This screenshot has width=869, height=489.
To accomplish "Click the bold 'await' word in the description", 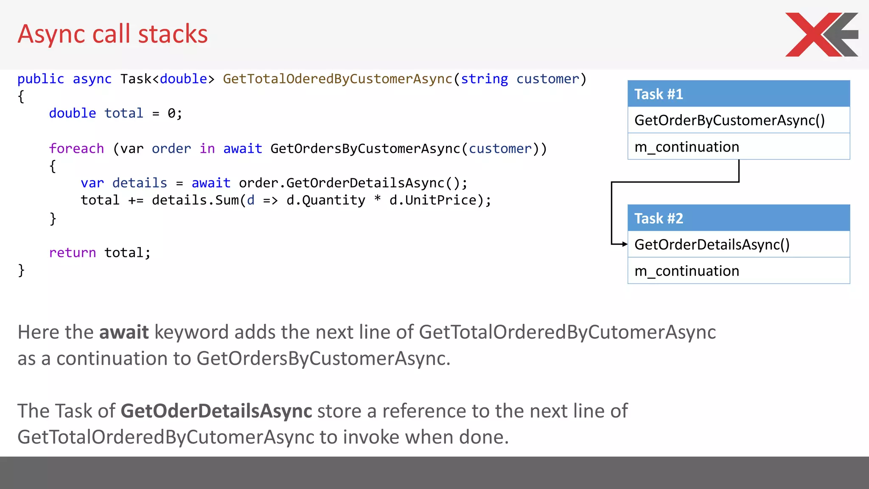I will coord(124,332).
